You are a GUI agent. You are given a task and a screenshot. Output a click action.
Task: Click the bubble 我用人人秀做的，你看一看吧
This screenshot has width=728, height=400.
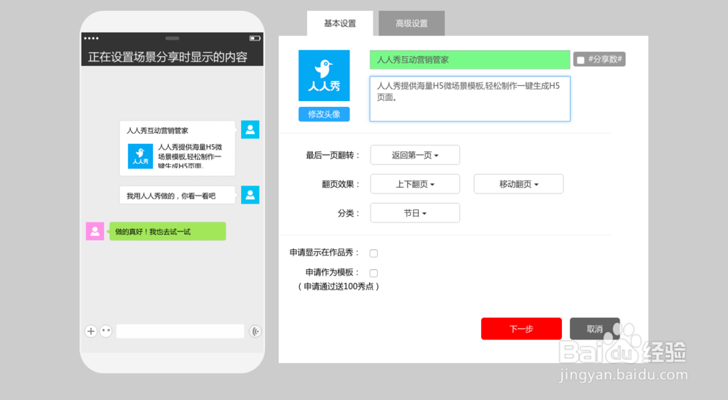pos(178,195)
